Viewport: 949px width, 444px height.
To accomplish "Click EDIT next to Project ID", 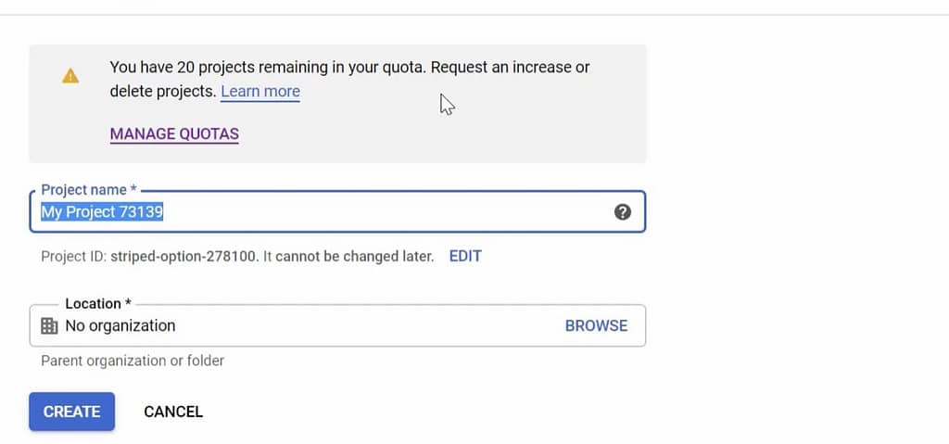I will [465, 256].
